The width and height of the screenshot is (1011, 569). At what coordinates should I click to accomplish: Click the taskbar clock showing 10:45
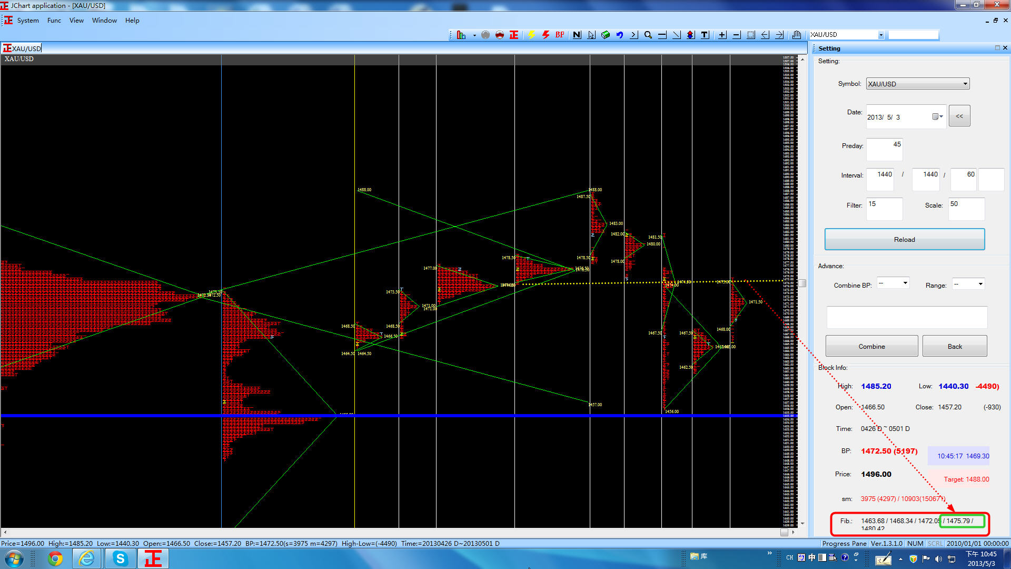click(x=981, y=558)
